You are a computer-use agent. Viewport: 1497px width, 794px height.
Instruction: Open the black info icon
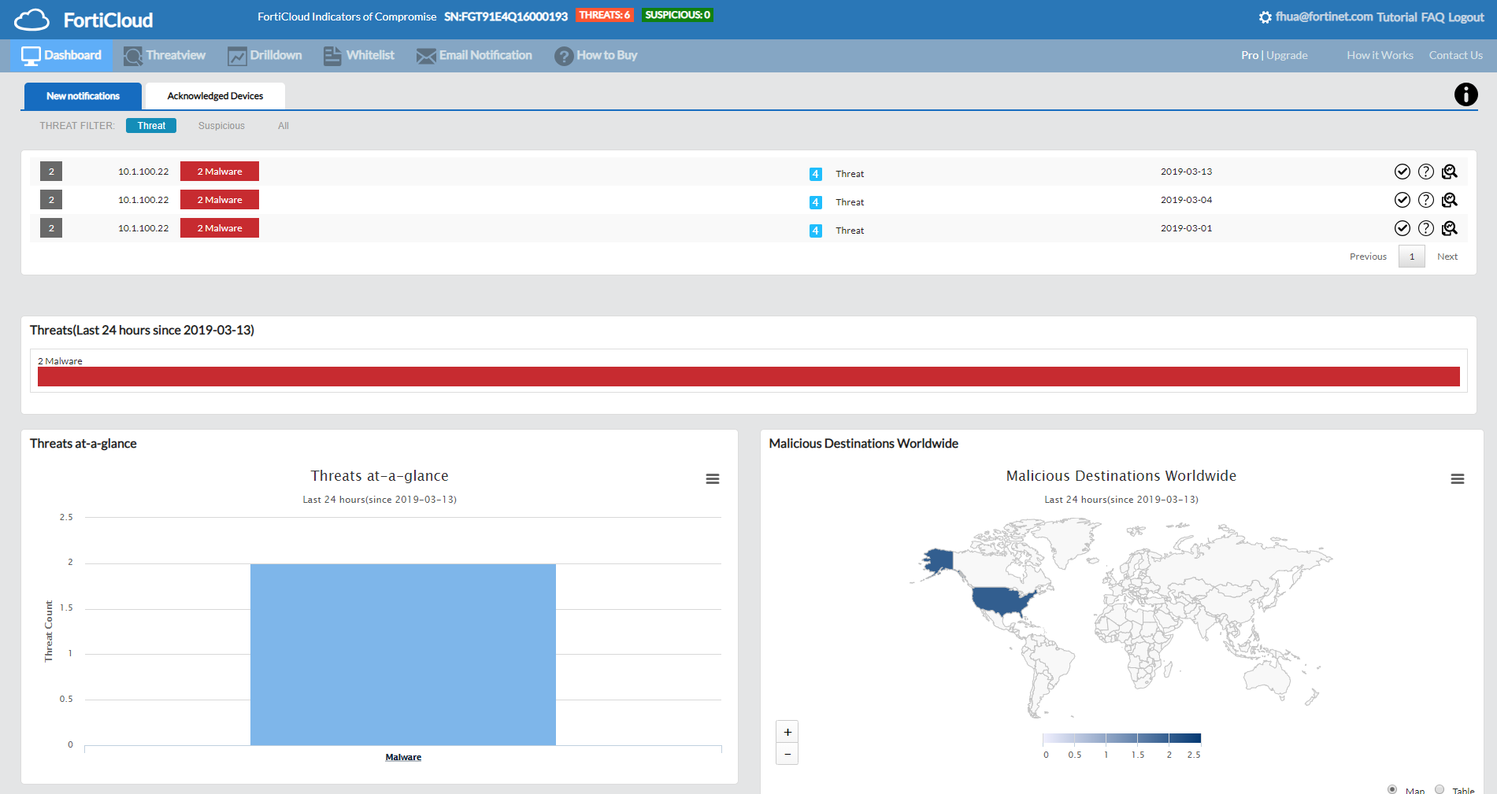click(1466, 94)
